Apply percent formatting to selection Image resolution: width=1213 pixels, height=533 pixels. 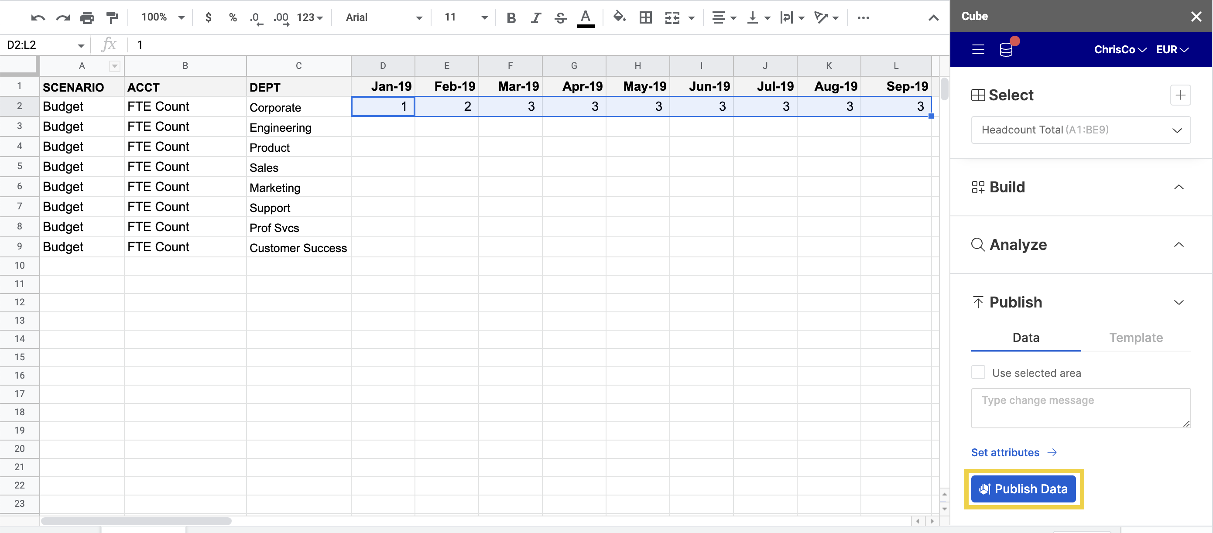(x=232, y=17)
